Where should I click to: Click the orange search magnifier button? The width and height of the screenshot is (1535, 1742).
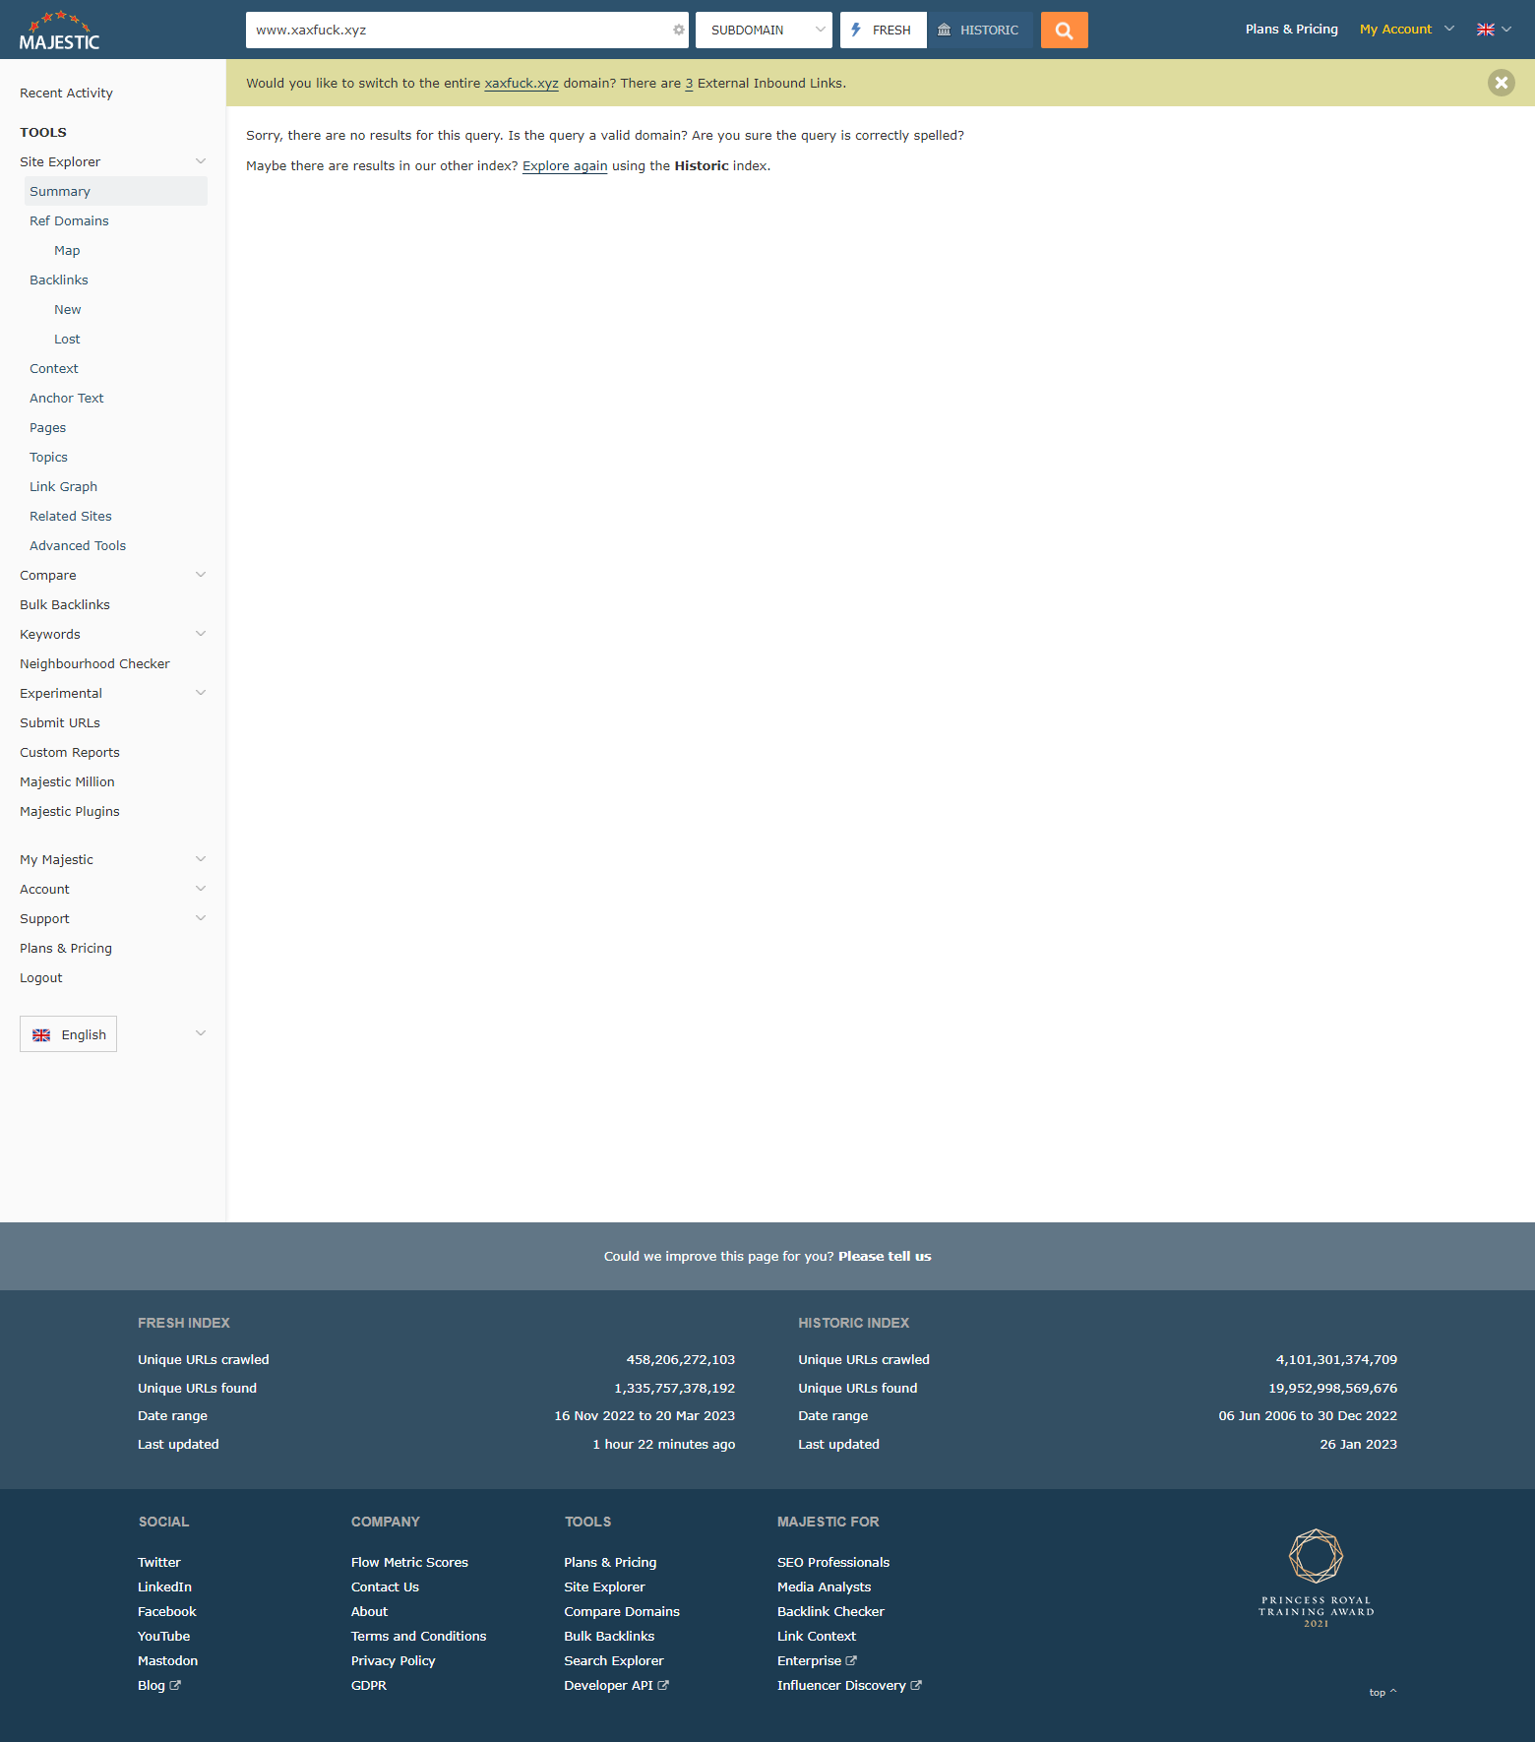[x=1064, y=31]
